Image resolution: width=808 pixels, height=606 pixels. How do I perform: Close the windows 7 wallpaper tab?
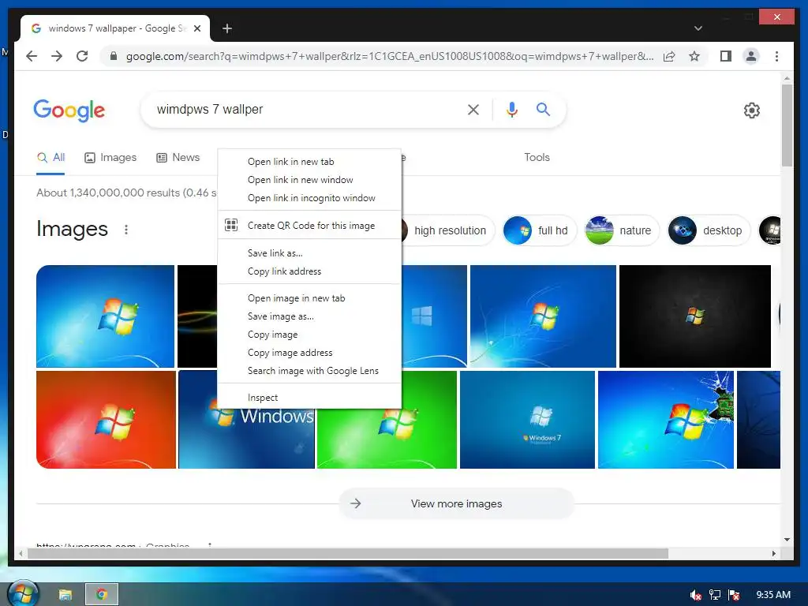[x=196, y=28]
